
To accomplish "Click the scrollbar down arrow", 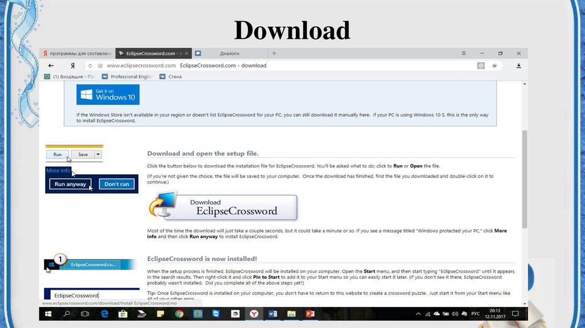I will click(524, 304).
